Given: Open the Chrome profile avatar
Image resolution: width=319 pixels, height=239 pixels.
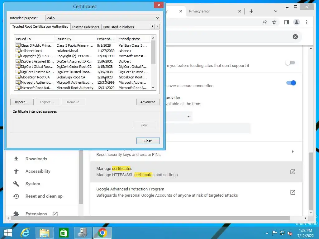Looking at the screenshot, I should [x=297, y=22].
